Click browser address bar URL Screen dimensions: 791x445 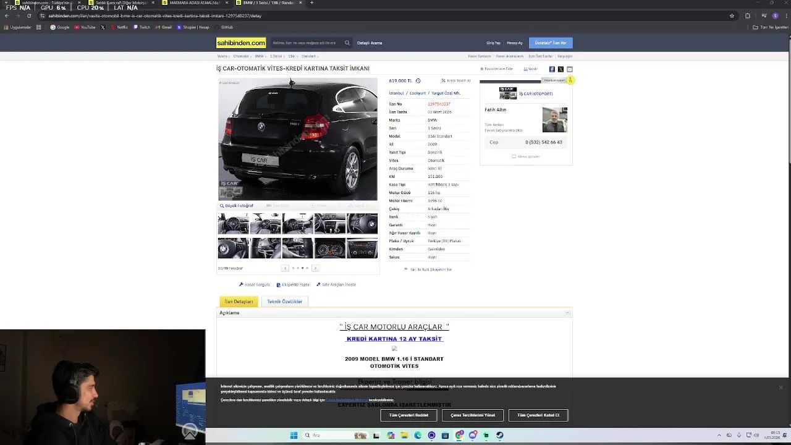(154, 15)
